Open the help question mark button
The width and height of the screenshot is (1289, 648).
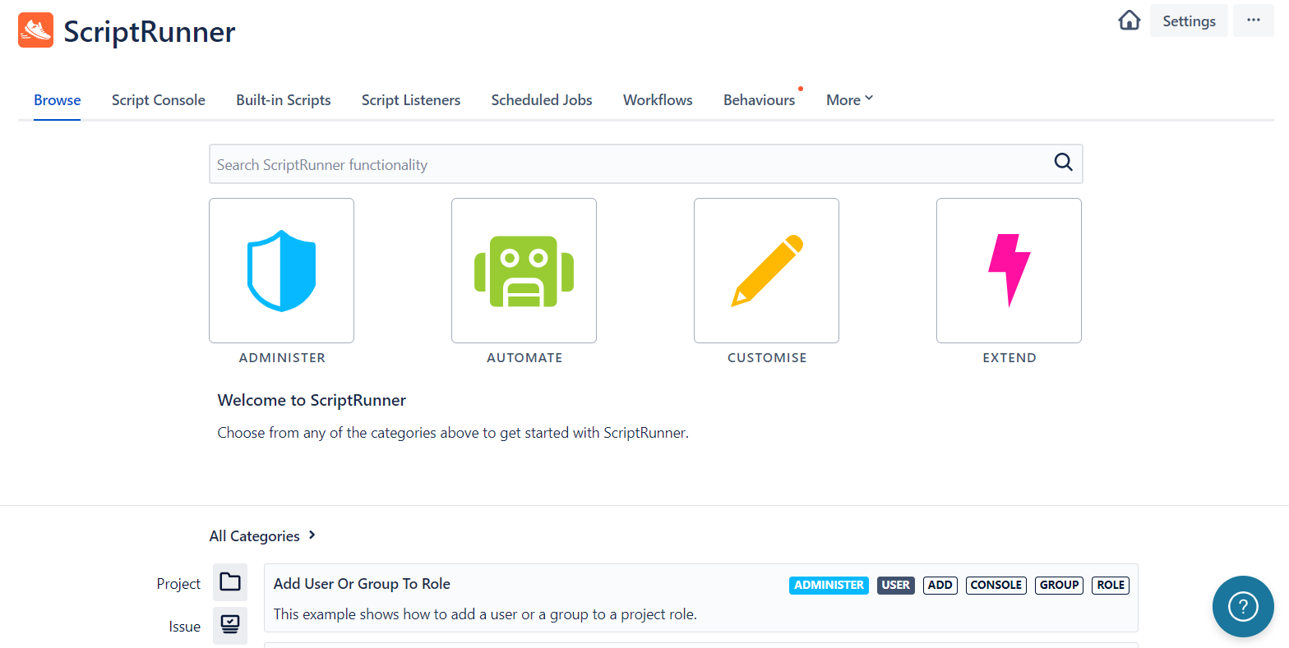point(1243,606)
